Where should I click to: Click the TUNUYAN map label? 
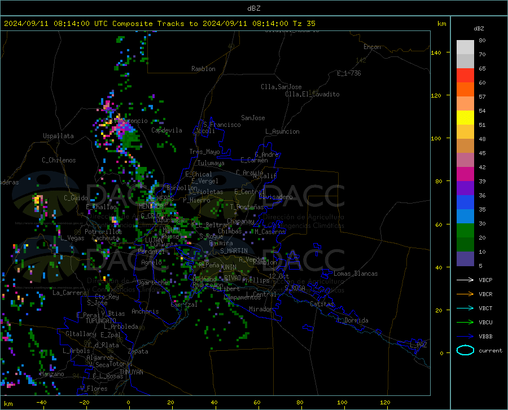point(131,372)
